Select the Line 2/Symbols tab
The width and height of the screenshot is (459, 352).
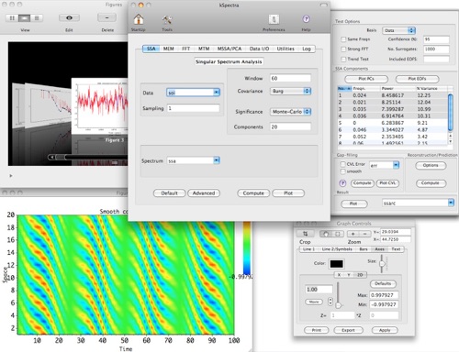337,249
